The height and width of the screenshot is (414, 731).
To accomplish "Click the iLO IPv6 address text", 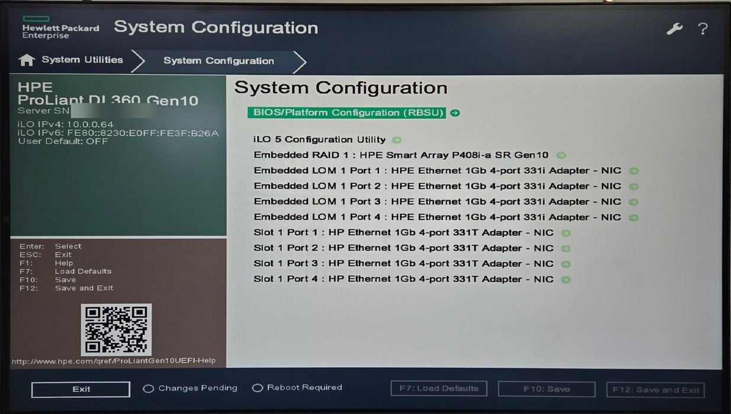I will tap(118, 133).
